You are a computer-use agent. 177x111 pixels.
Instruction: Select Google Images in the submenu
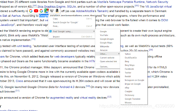(108, 39)
